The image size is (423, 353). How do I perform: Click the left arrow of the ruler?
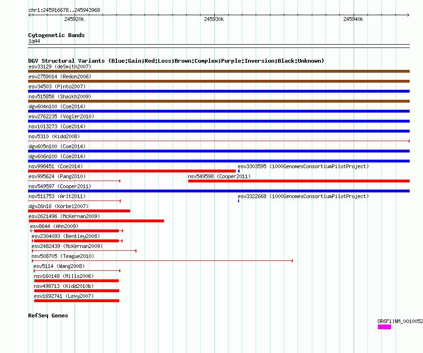point(30,15)
